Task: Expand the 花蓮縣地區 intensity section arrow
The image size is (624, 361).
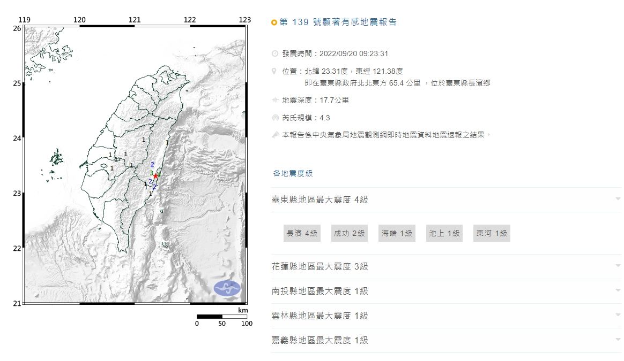Action: click(x=618, y=266)
